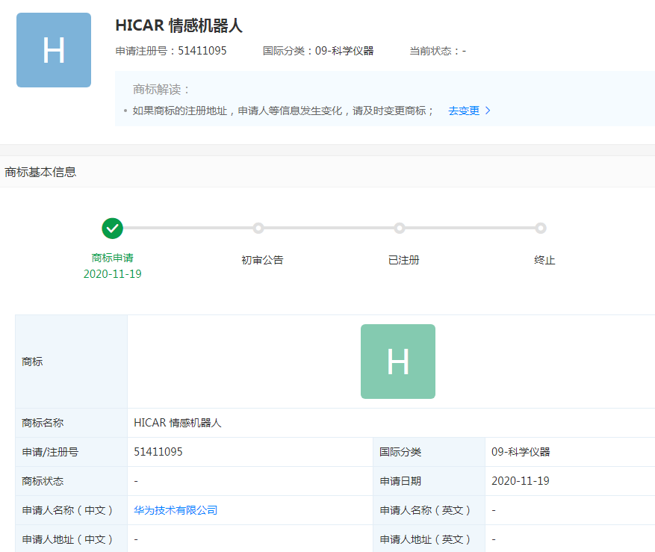Select the 初审公告 progress step circle

click(258, 228)
